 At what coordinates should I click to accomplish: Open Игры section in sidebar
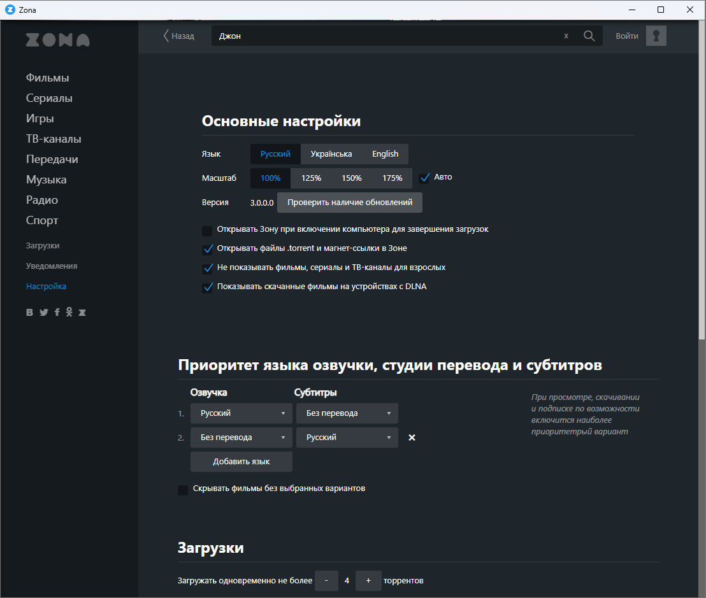pyautogui.click(x=40, y=118)
